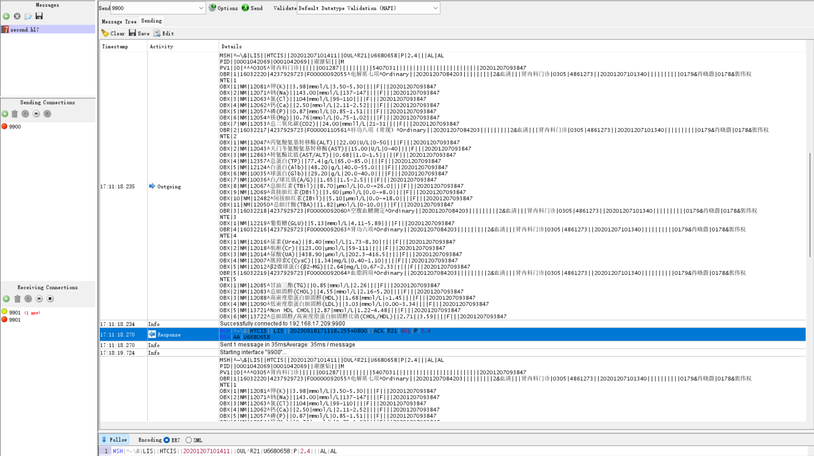Image resolution: width=814 pixels, height=456 pixels.
Task: Select XML encoding radio button
Action: [x=189, y=440]
